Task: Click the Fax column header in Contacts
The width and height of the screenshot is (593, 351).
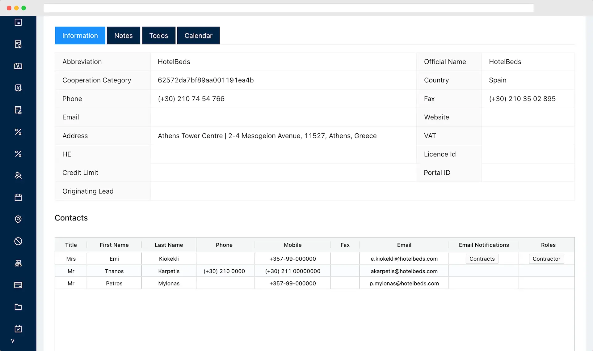Action: click(345, 245)
